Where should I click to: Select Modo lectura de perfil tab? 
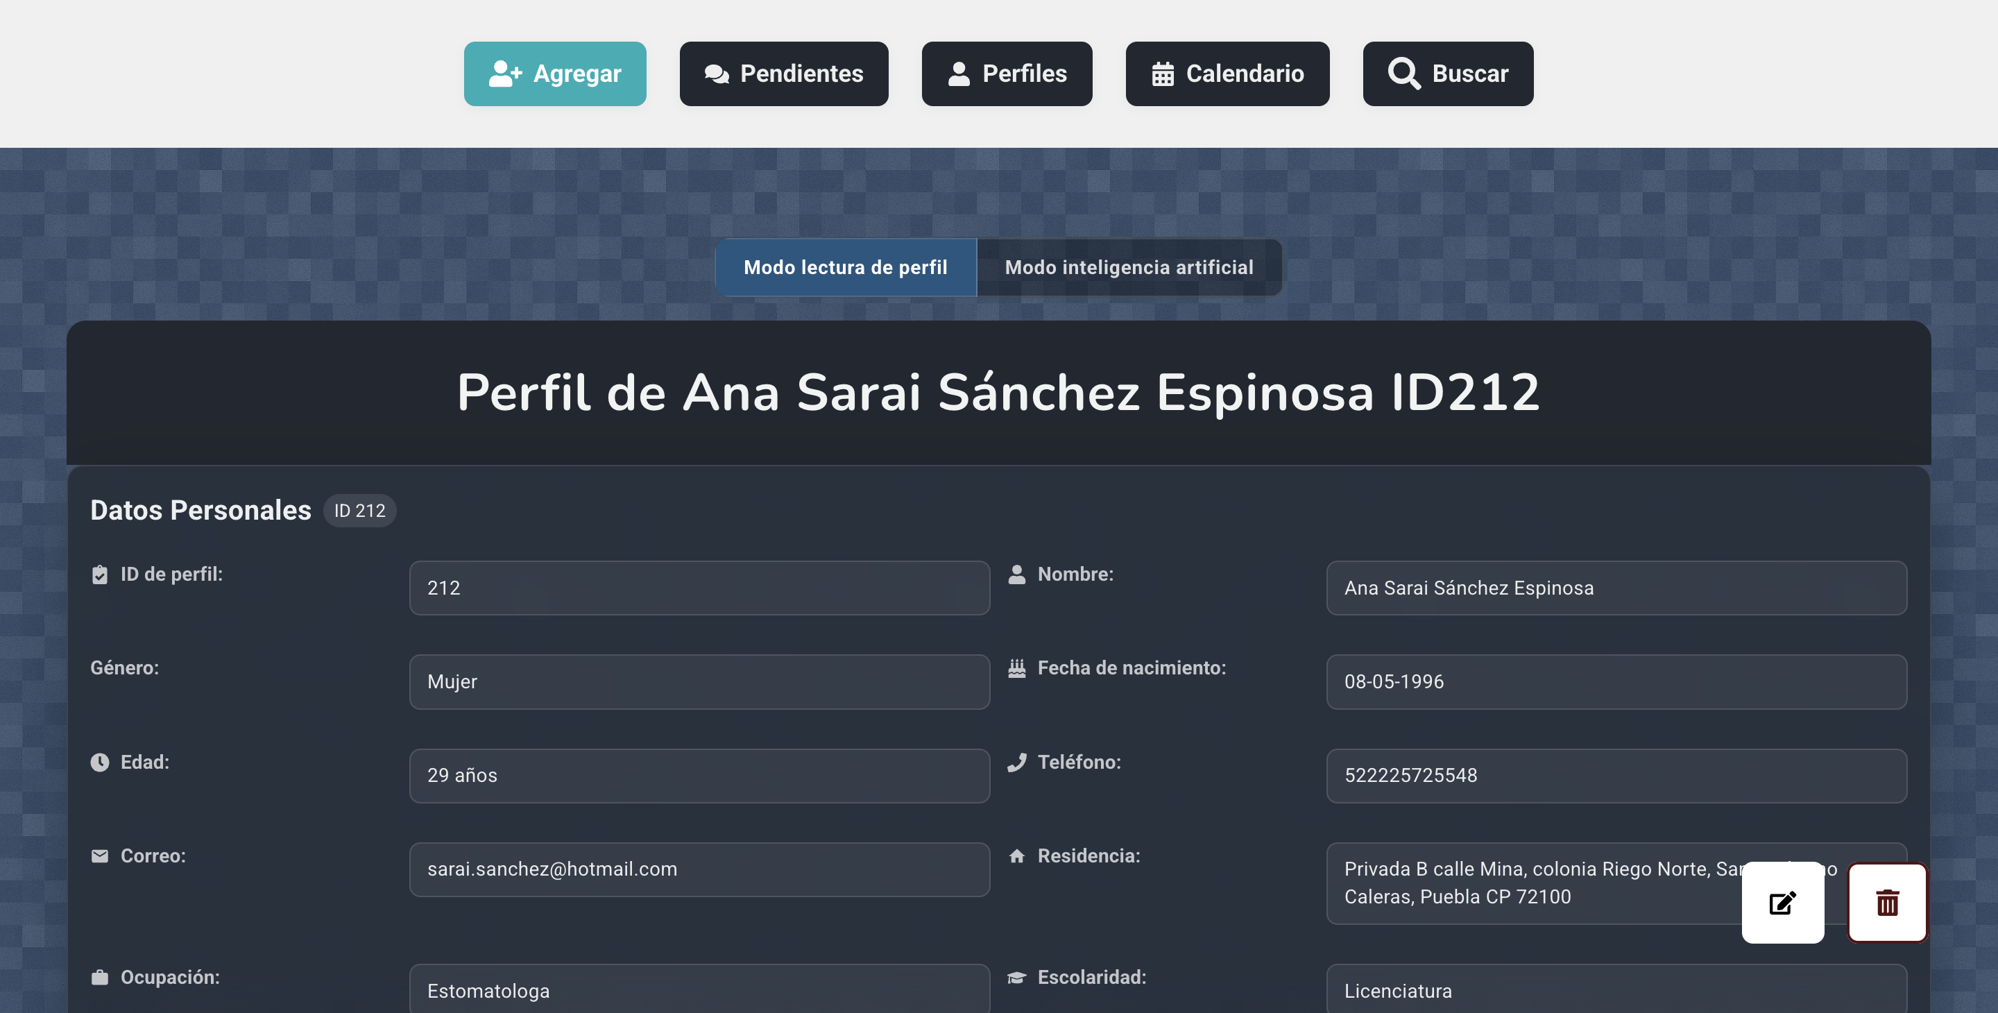pyautogui.click(x=845, y=268)
